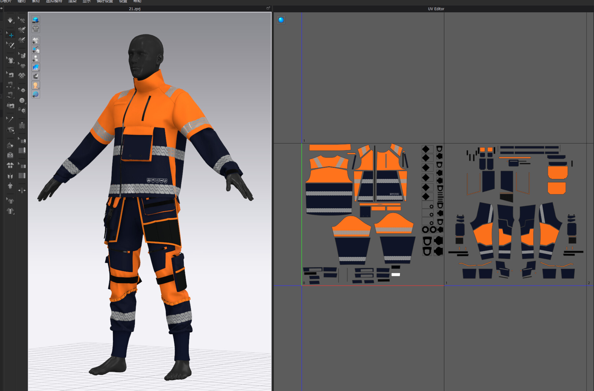
Task: Select the 21.zprj window title
Action: click(135, 9)
